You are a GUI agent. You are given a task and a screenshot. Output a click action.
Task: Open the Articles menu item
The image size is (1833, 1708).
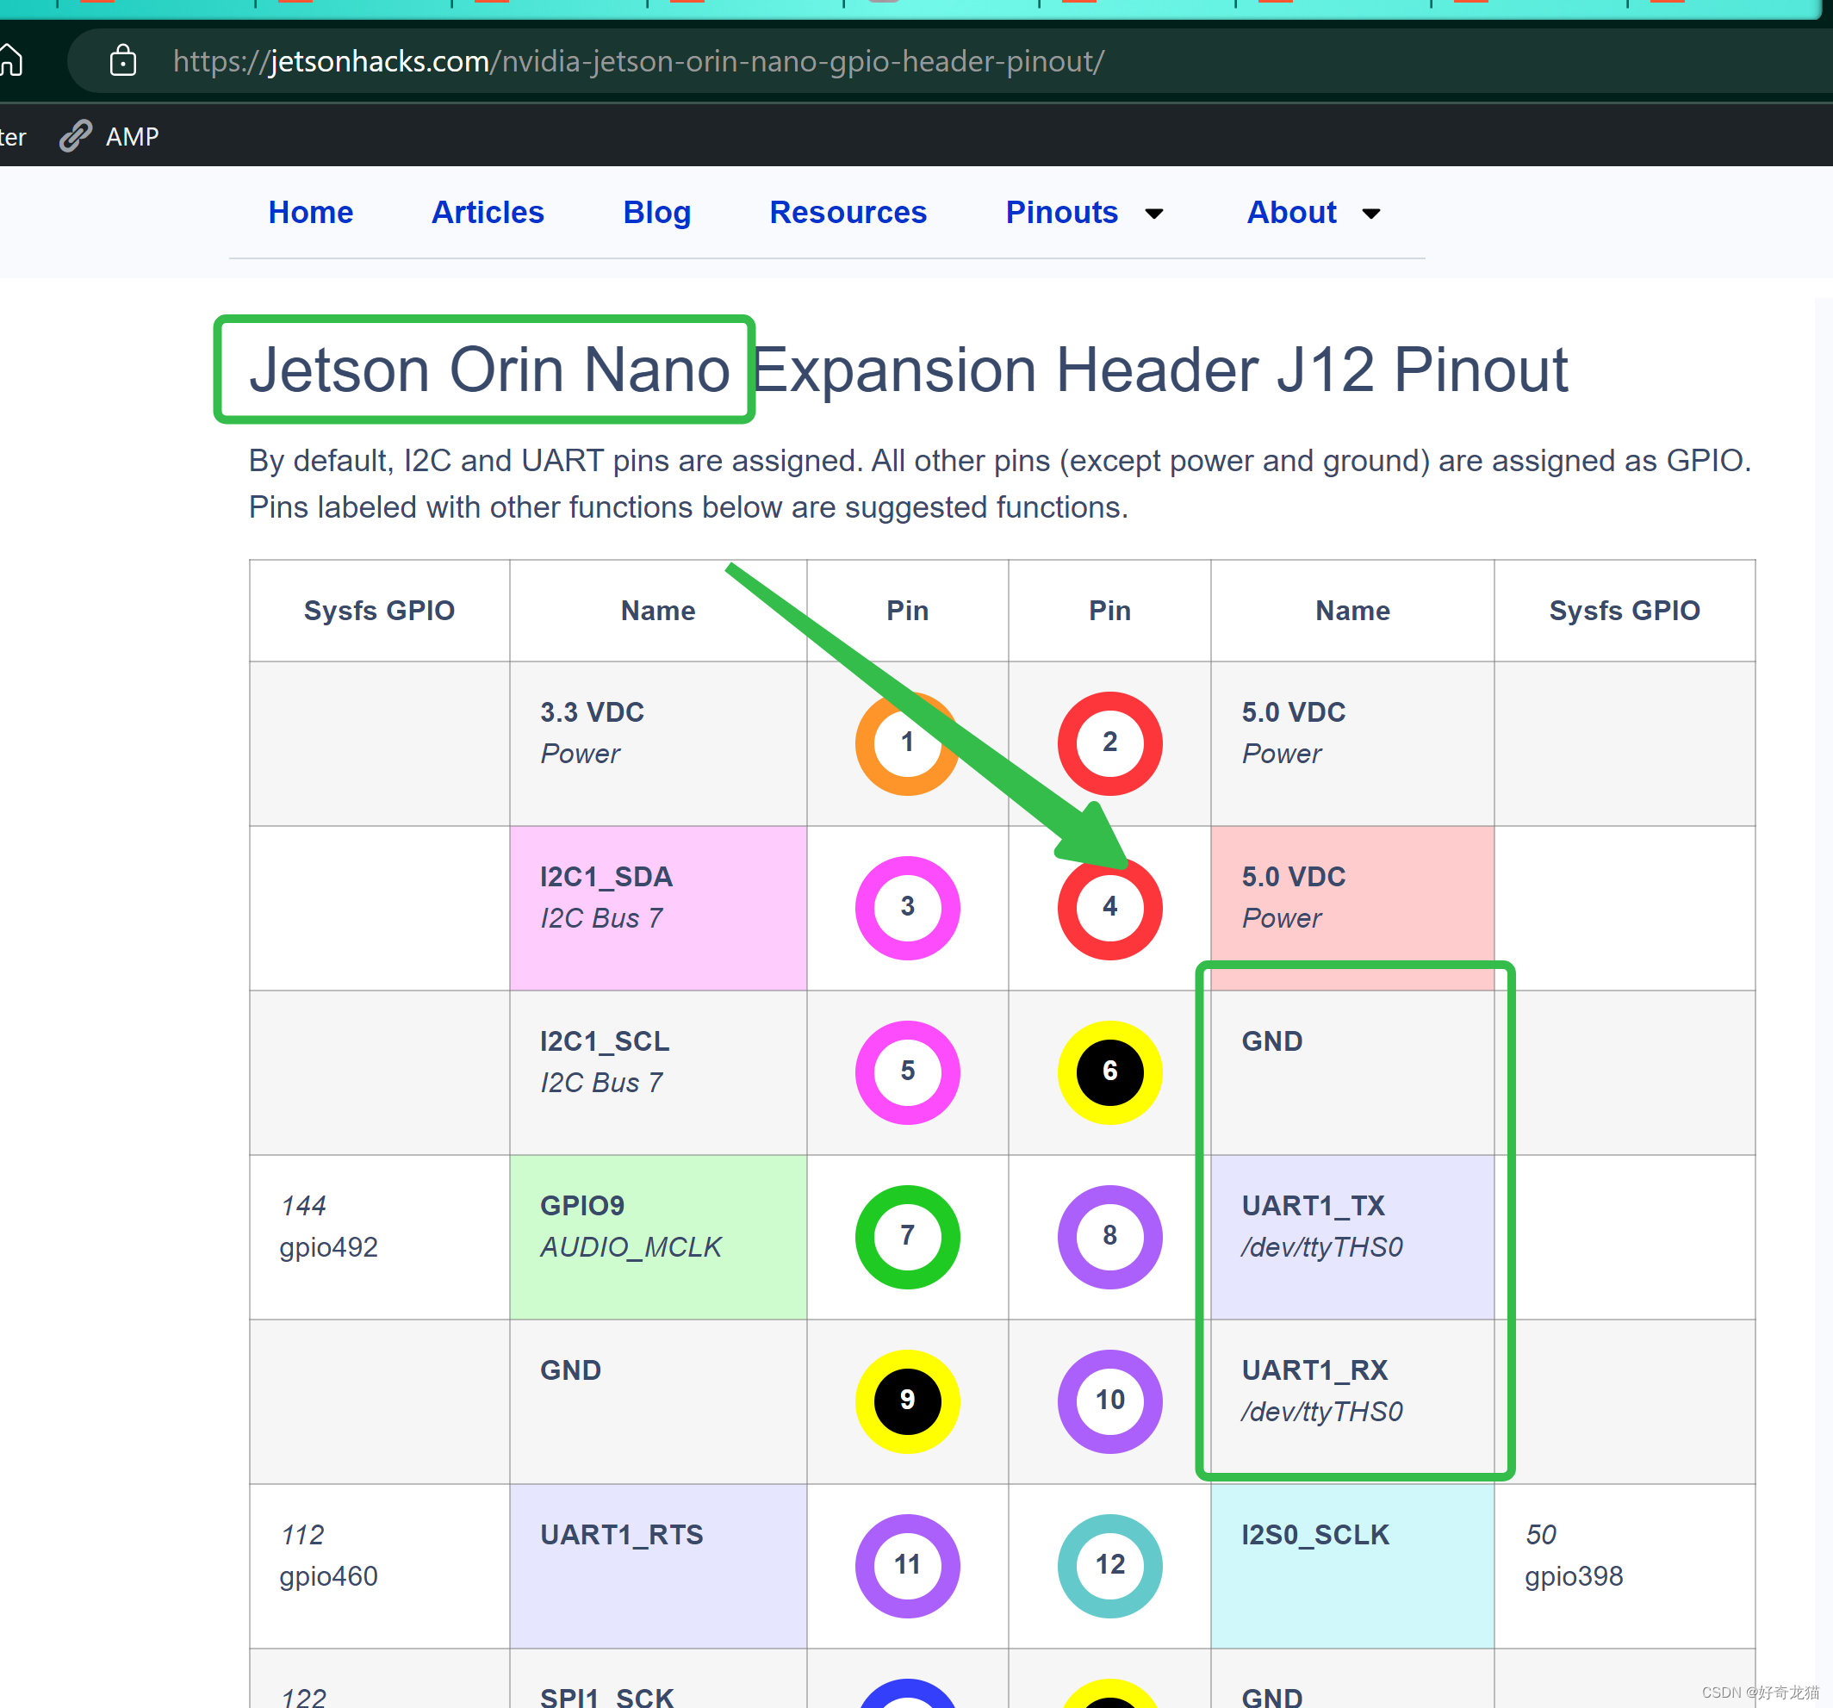[487, 213]
